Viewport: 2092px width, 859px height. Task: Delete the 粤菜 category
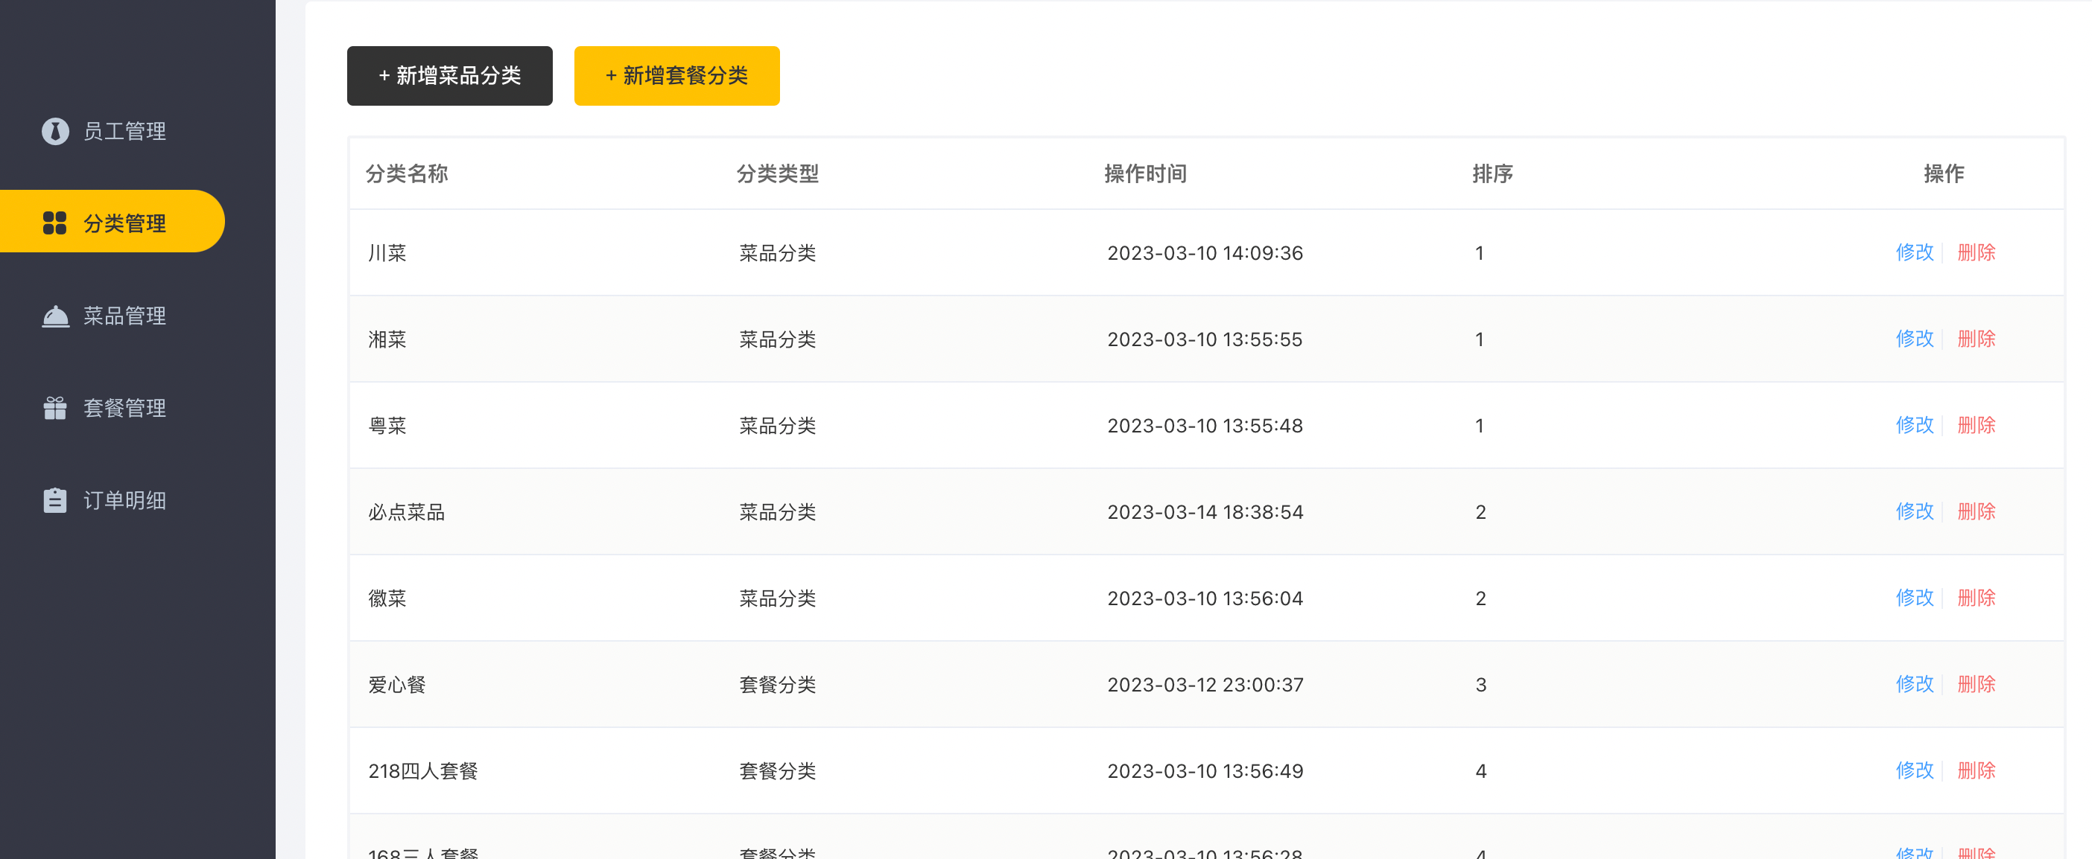pyautogui.click(x=1976, y=425)
